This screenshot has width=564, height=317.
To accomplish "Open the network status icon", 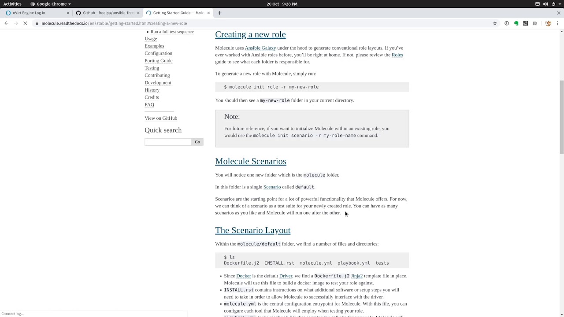I will [x=538, y=4].
